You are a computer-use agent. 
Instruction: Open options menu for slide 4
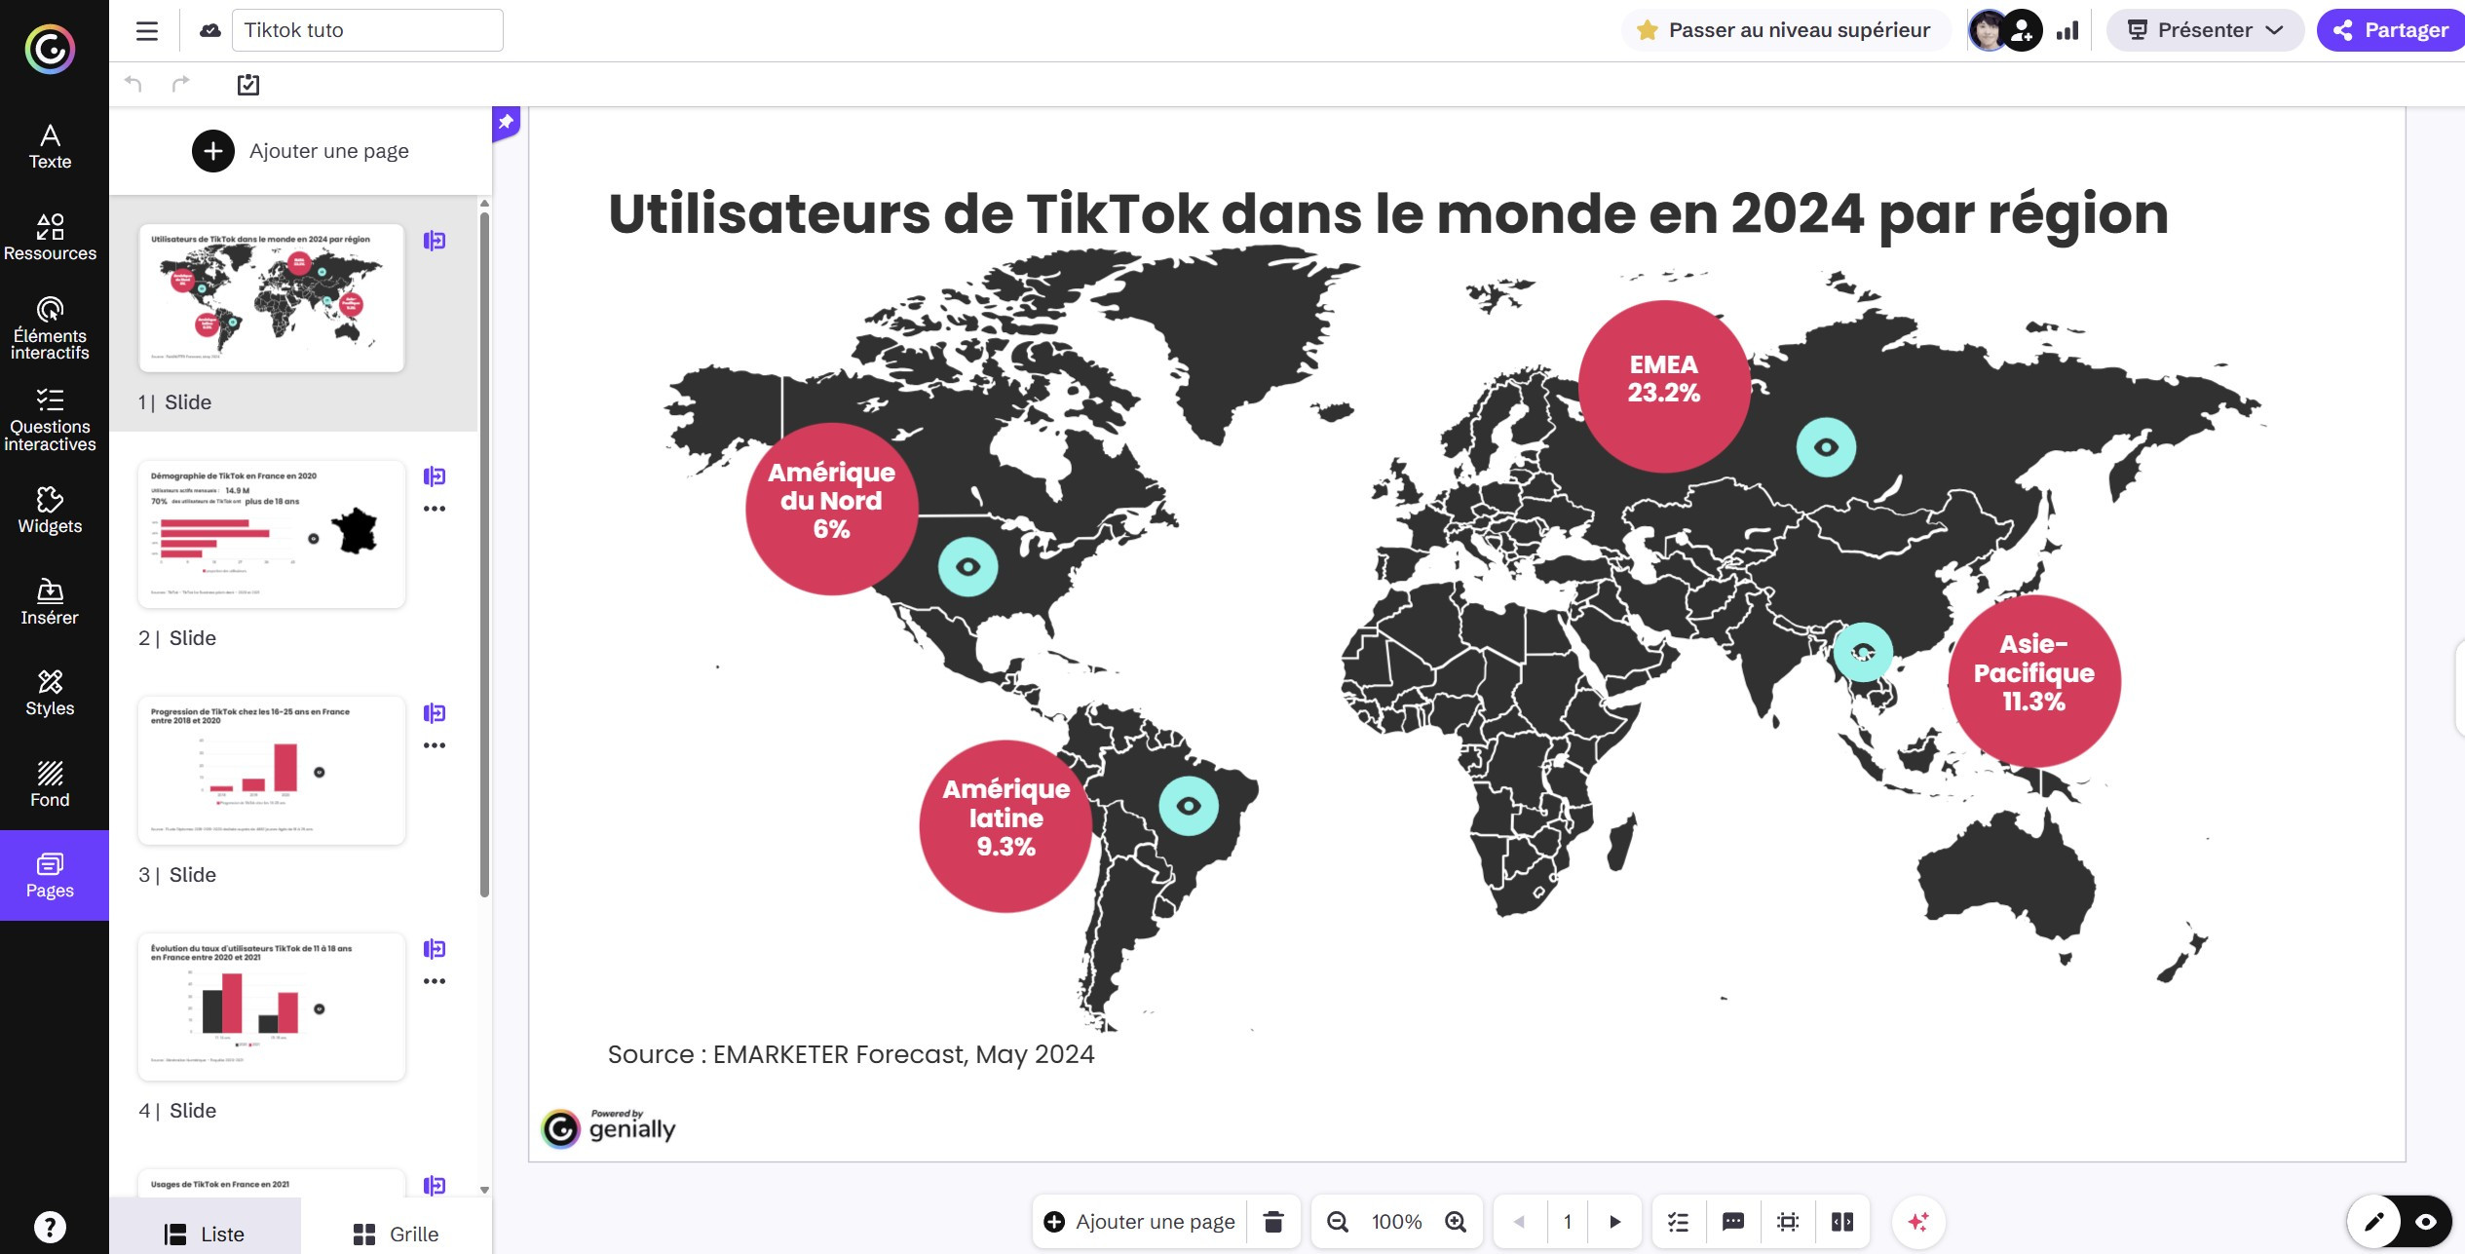tap(435, 981)
